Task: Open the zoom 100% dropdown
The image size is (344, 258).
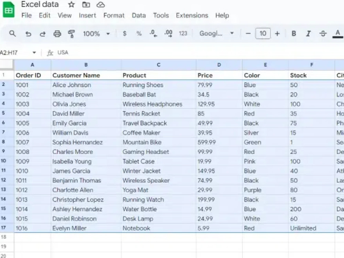Action: pos(96,34)
